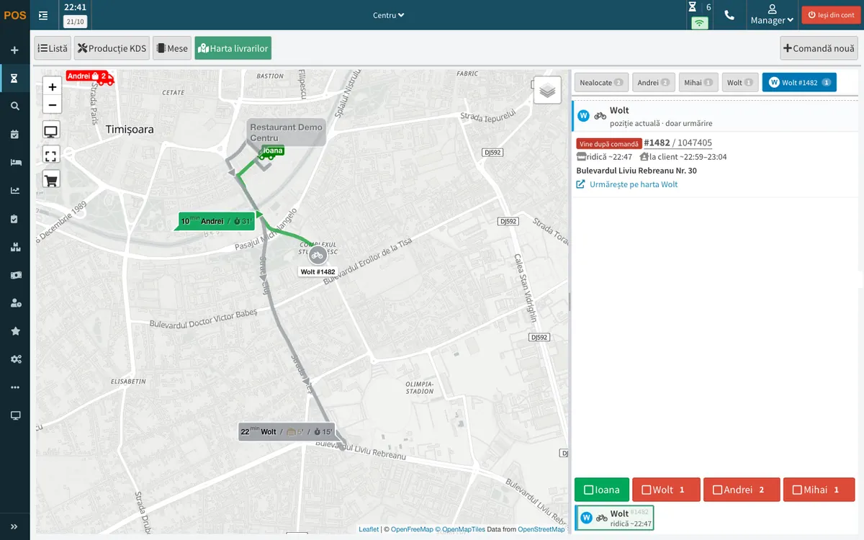Toggle the red Wolt 1 courier checkbox button

[x=666, y=490]
